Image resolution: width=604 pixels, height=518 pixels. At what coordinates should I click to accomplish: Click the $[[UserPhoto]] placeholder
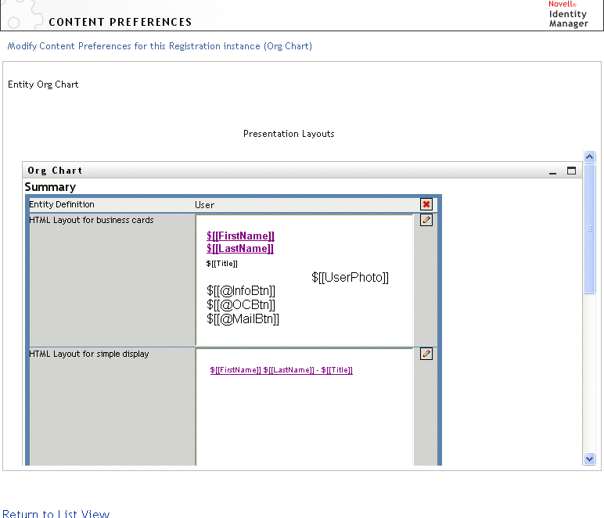(x=351, y=277)
